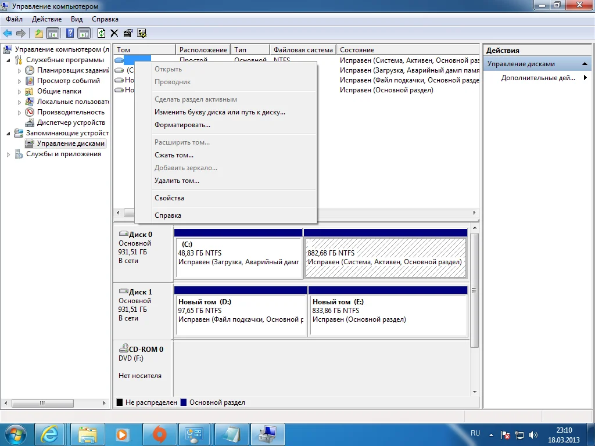The image size is (595, 446).
Task: Click the Help question mark toolbar icon
Action: pos(70,34)
